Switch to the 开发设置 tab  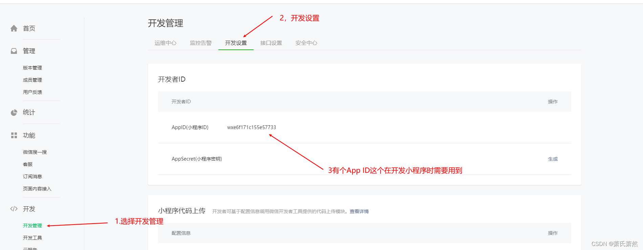[236, 43]
